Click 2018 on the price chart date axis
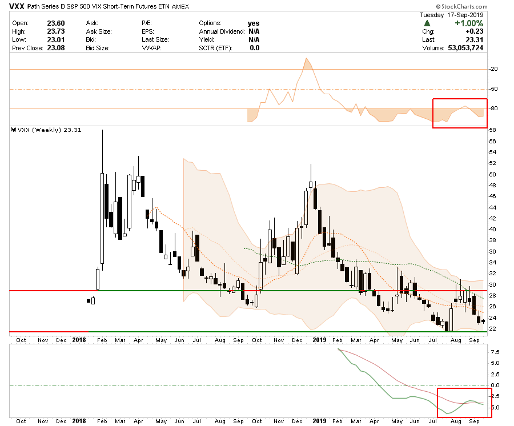This screenshot has width=514, height=426. click(79, 340)
